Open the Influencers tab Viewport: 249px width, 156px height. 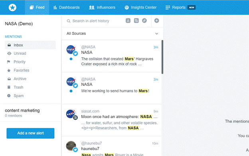point(102,8)
